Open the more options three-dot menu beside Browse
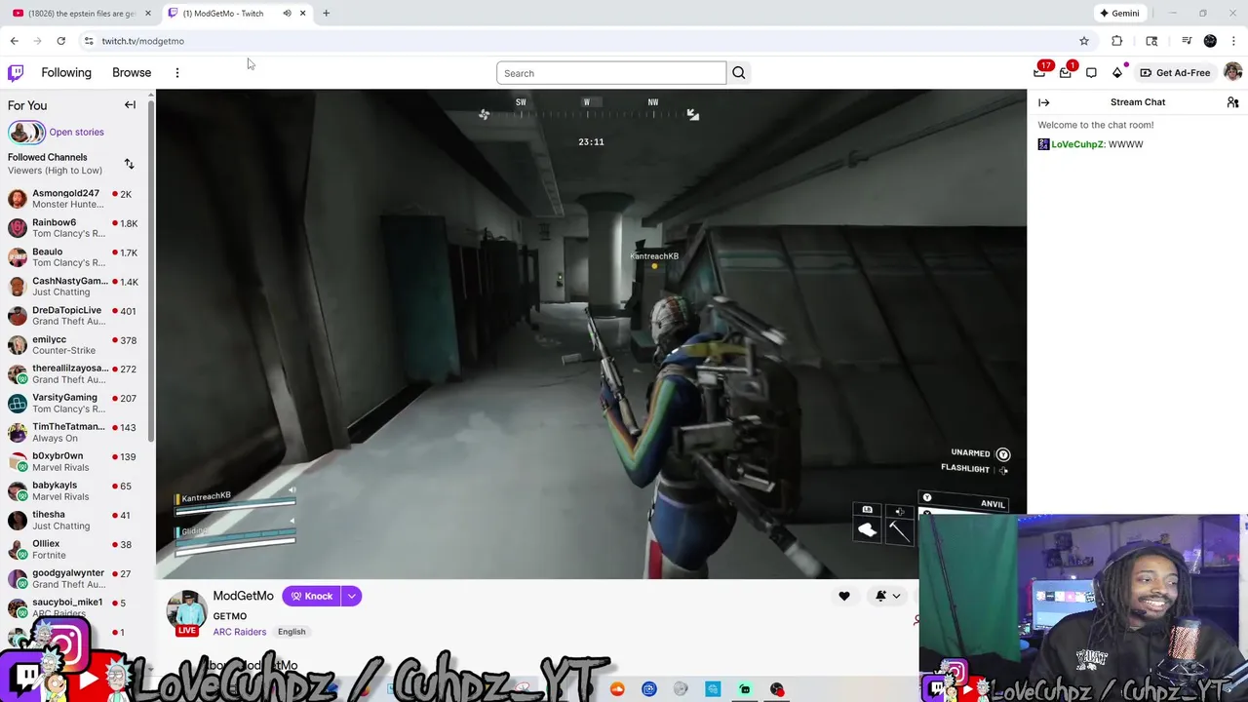Image resolution: width=1248 pixels, height=702 pixels. 177,73
